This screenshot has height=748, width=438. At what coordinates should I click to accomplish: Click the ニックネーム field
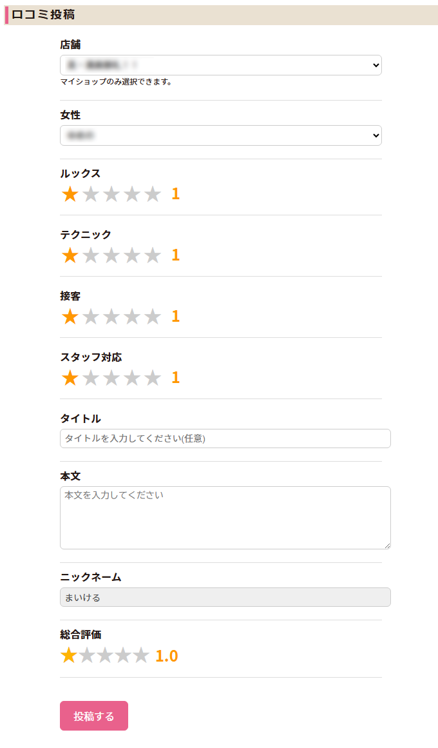pos(225,597)
